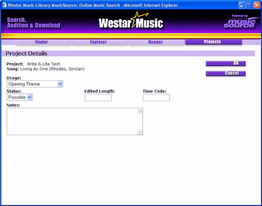This screenshot has height=206, width=262.
Task: Click the Search, Audition & Download banner text
Action: pos(34,23)
